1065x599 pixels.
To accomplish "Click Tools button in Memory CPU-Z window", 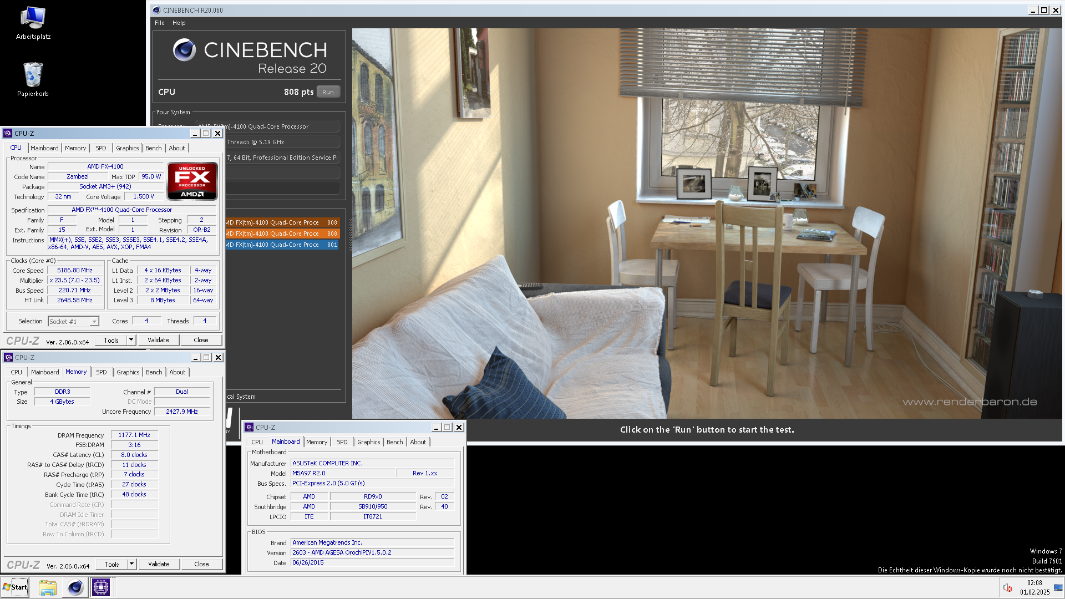I will click(x=111, y=565).
